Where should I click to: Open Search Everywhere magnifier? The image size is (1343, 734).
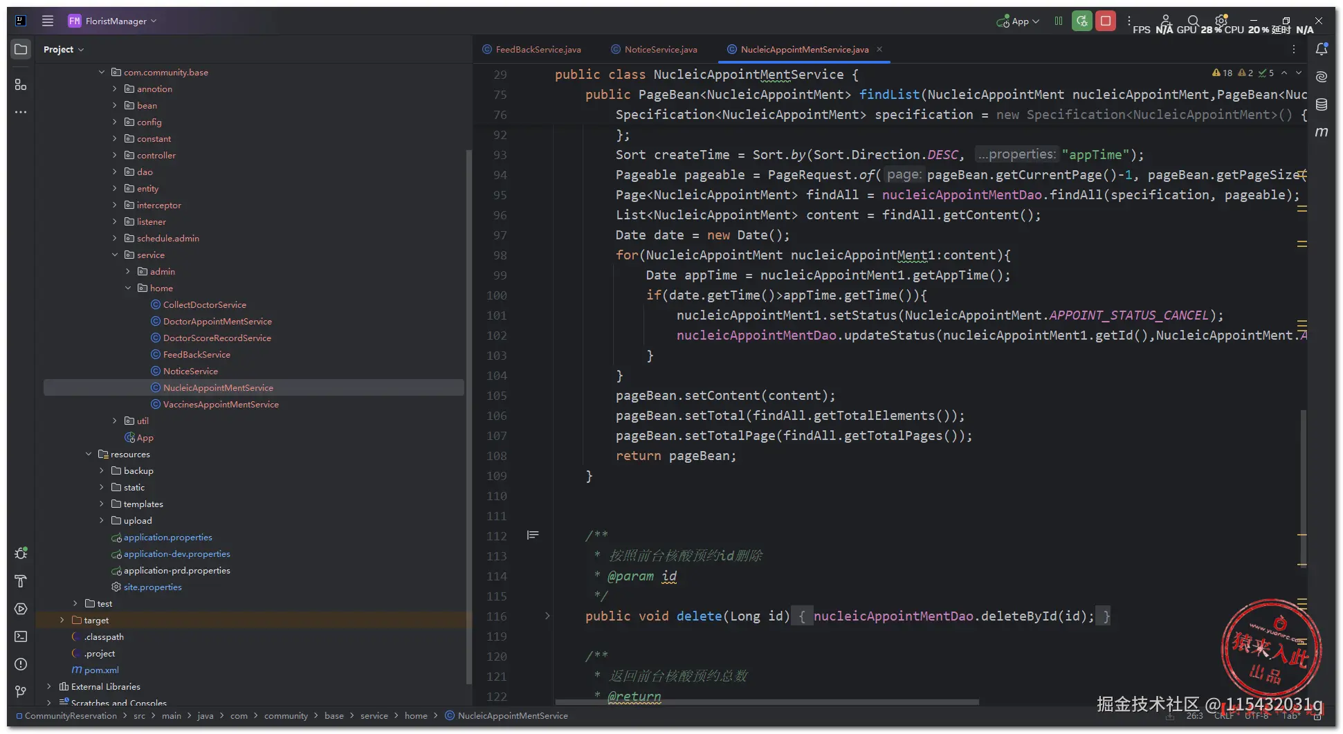1194,21
